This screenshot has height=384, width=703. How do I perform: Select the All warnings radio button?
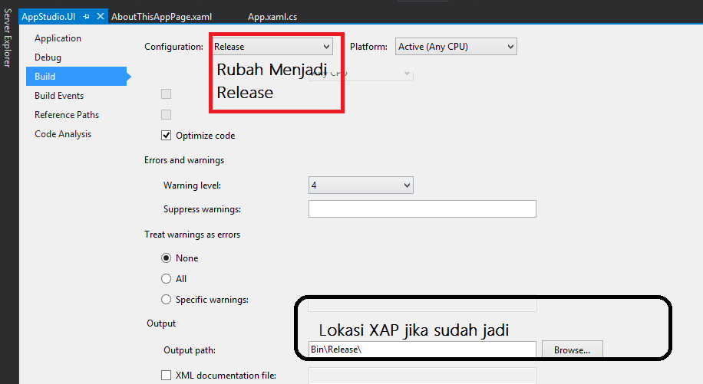[x=166, y=279]
